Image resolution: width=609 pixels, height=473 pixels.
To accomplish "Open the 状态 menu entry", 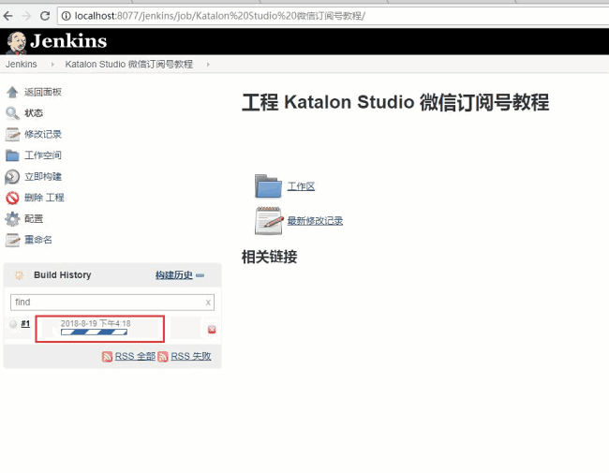I will click(x=34, y=113).
